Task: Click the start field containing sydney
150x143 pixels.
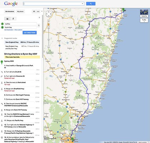Action: pyautogui.click(x=20, y=24)
